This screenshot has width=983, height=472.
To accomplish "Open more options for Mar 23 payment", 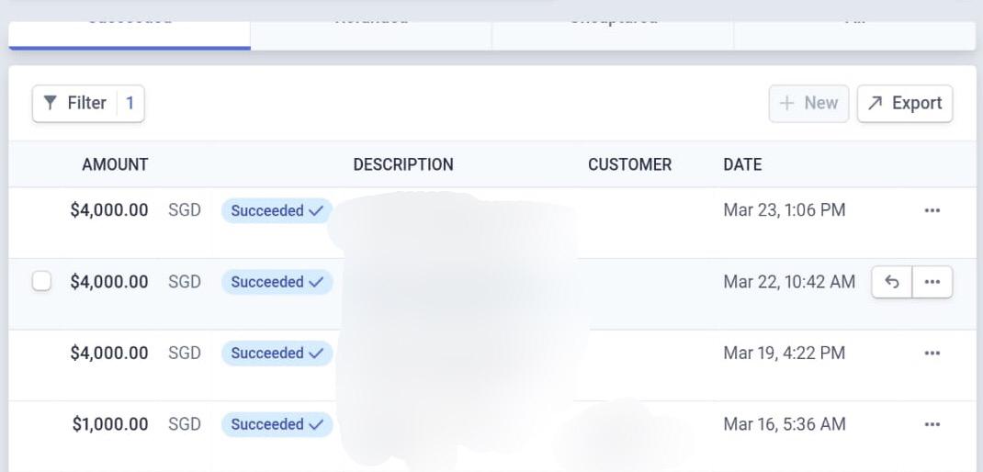I will [x=932, y=210].
